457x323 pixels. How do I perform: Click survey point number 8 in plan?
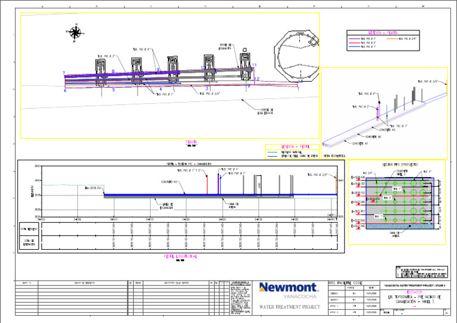pyautogui.click(x=113, y=71)
